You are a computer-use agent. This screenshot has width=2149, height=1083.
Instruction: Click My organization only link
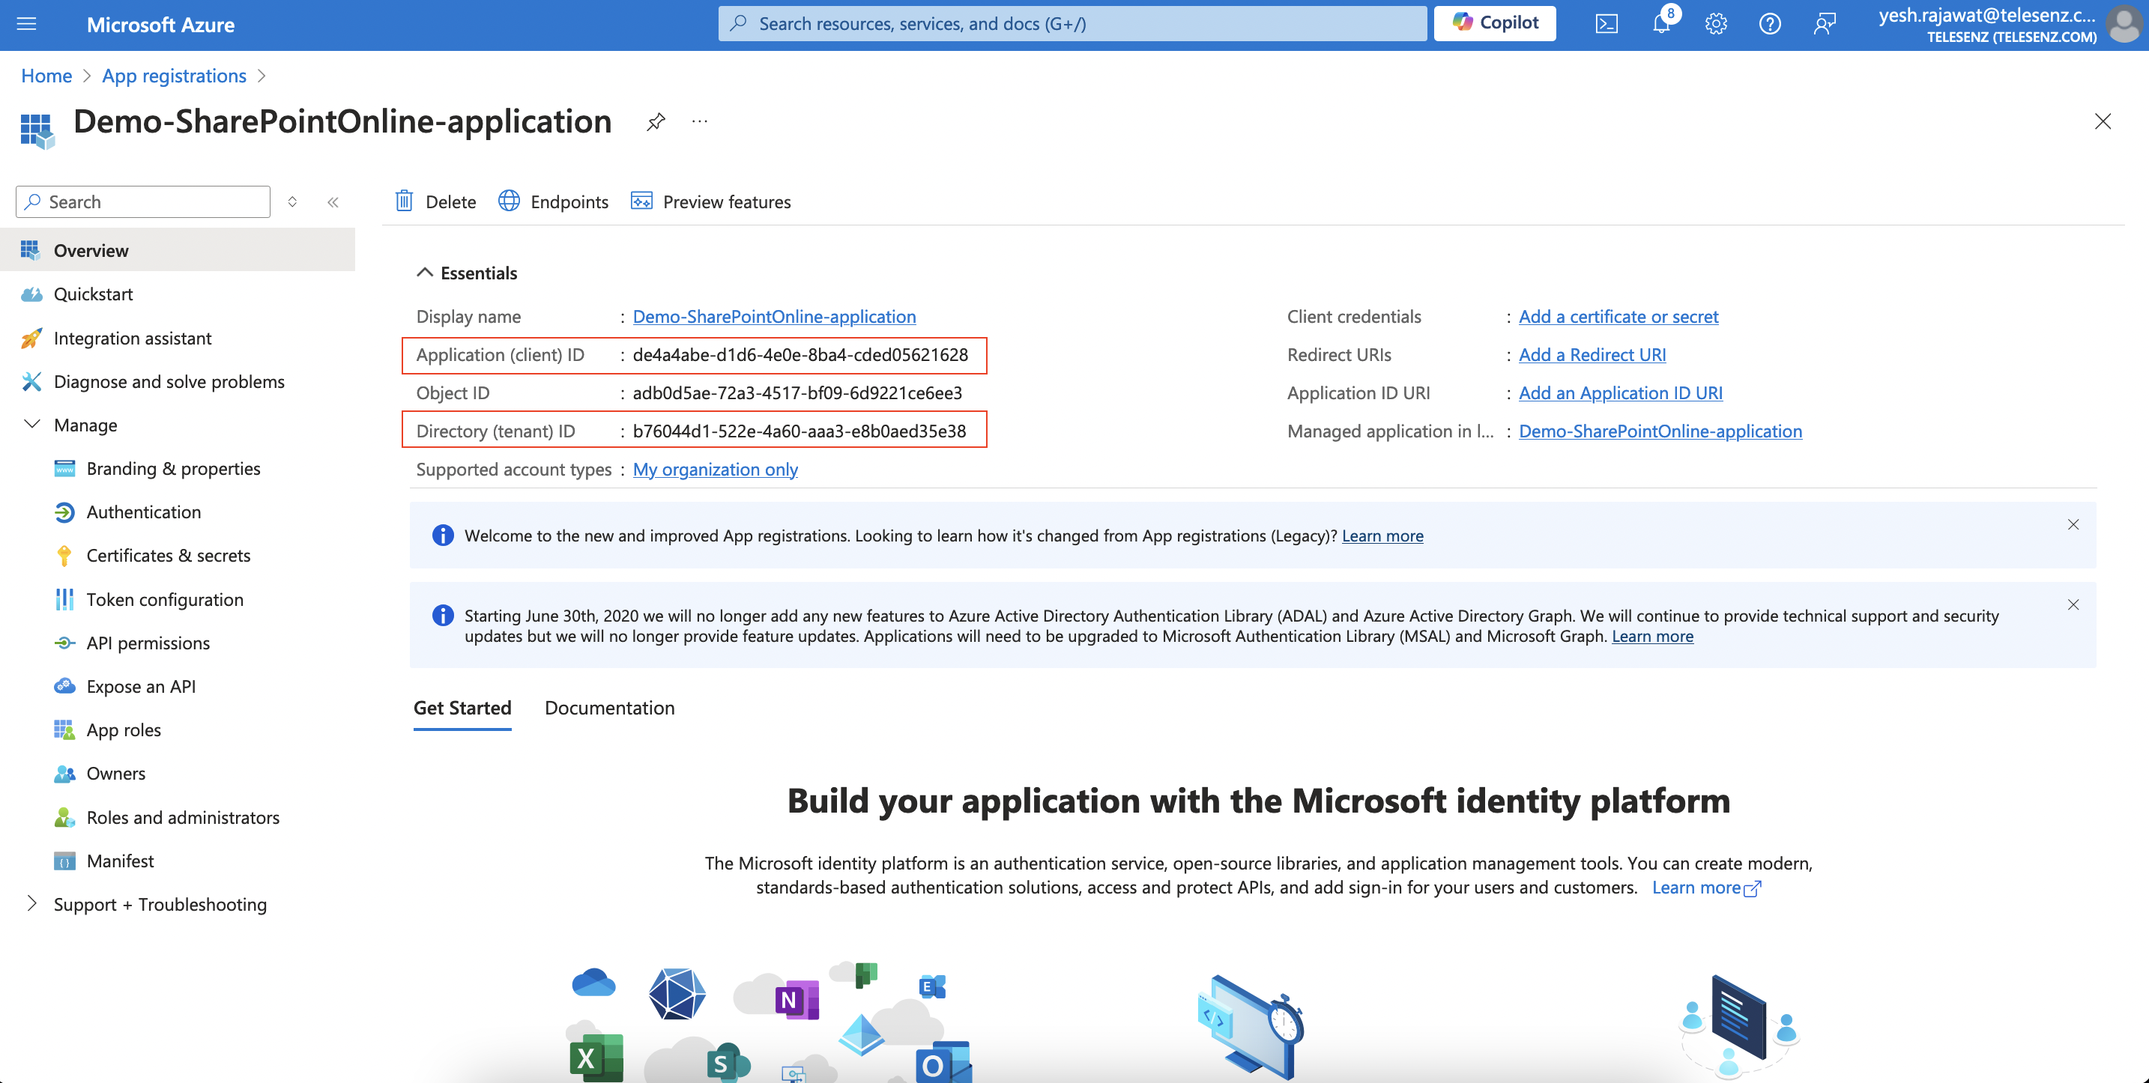click(x=715, y=469)
